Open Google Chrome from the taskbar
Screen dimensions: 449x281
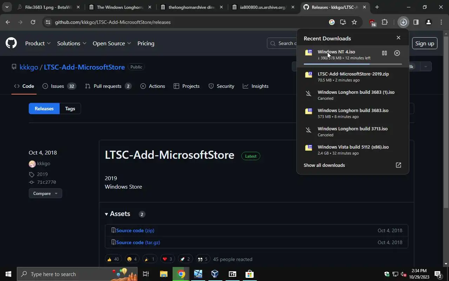click(x=181, y=274)
